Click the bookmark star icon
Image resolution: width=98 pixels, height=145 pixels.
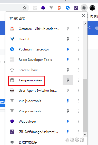pyautogui.click(x=25, y=8)
